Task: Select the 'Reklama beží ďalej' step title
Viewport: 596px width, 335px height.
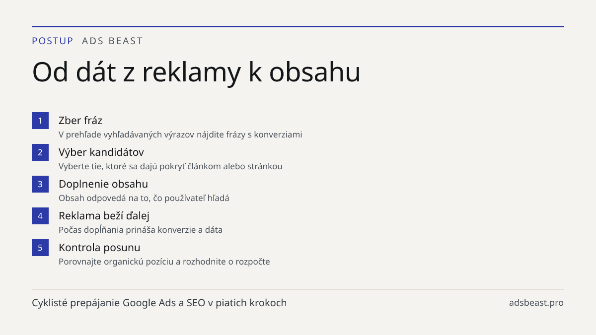Action: tap(104, 215)
